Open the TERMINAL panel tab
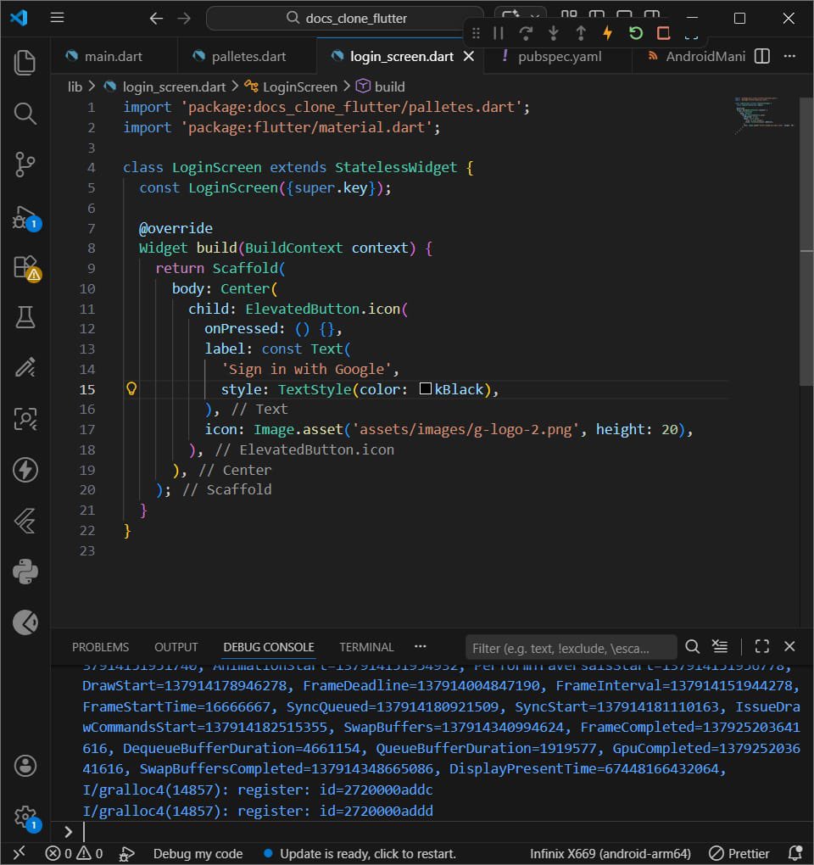 click(x=366, y=646)
